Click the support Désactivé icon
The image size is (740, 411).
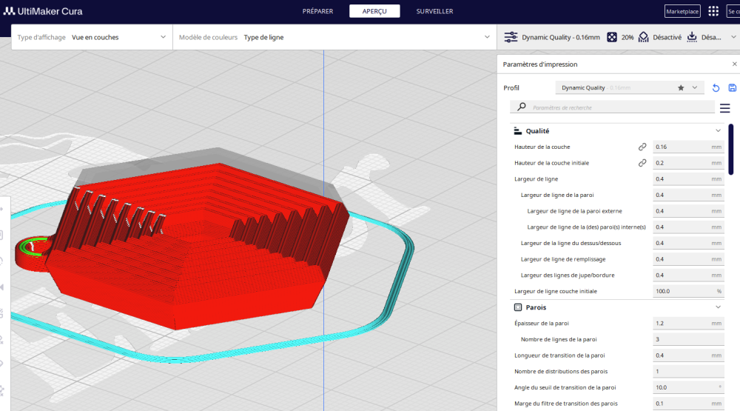click(x=643, y=37)
